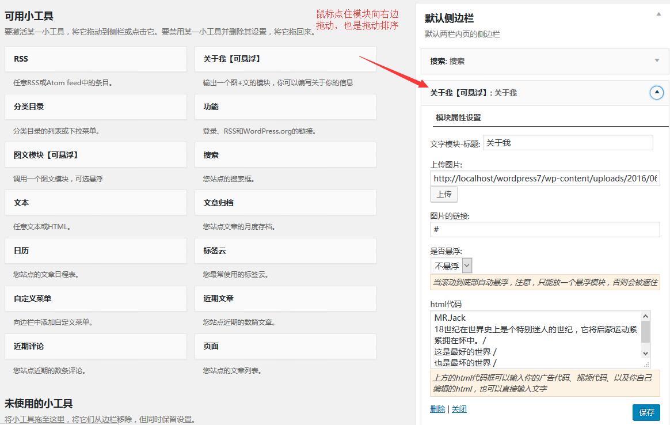Viewport: 670px width, 425px height.
Task: Focus the 图片的链接 input field
Action: tap(545, 230)
